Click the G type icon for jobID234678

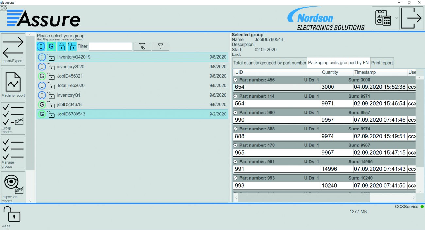click(42, 104)
